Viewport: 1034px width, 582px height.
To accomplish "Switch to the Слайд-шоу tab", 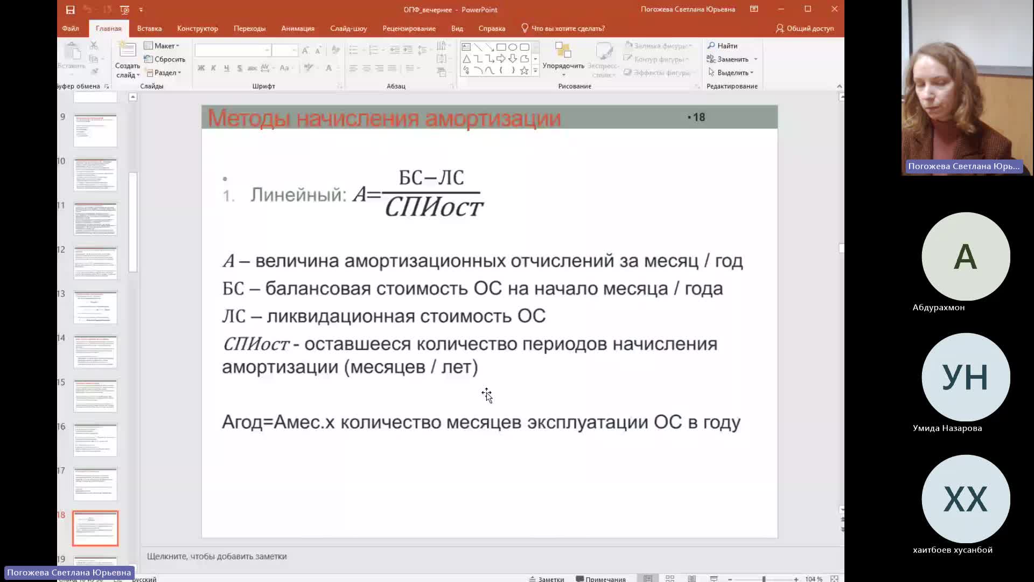I will (348, 29).
